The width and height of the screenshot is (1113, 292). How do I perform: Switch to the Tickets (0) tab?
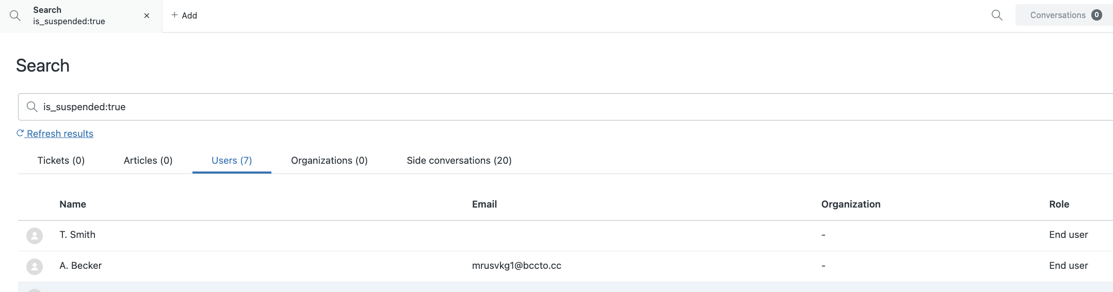61,160
